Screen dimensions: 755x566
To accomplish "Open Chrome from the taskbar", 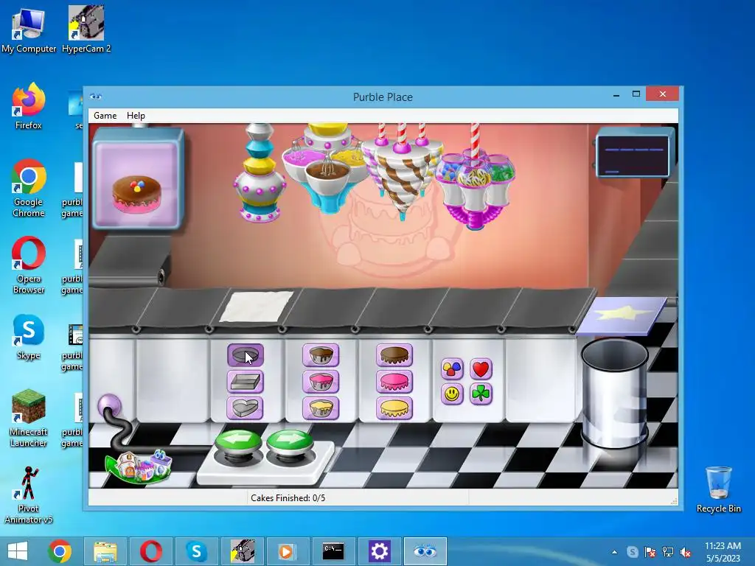I will 60,551.
